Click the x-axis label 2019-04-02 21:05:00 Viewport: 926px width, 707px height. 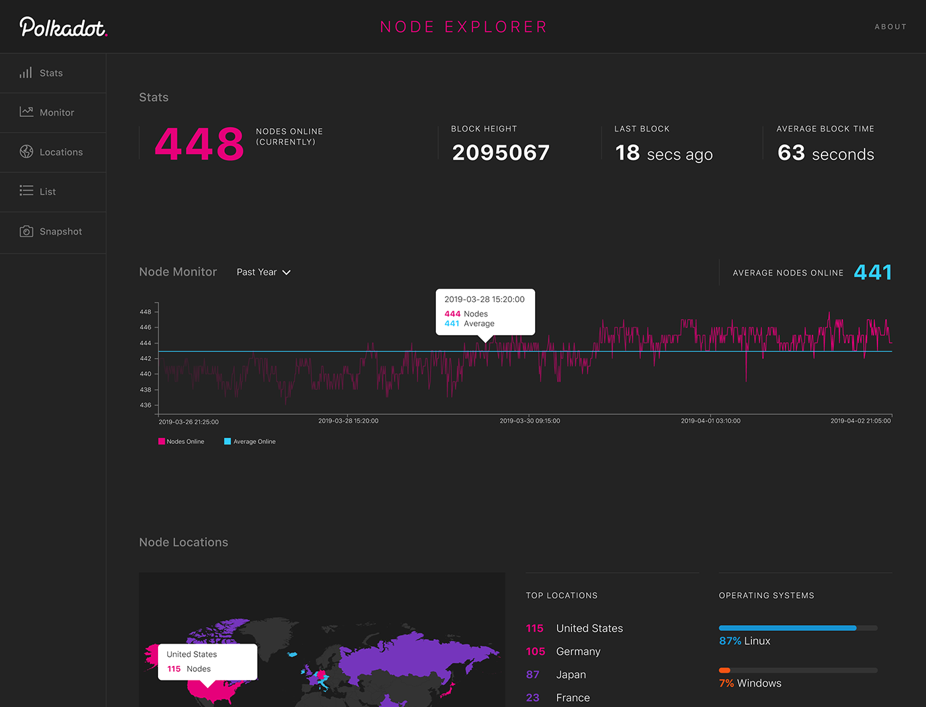coord(861,421)
